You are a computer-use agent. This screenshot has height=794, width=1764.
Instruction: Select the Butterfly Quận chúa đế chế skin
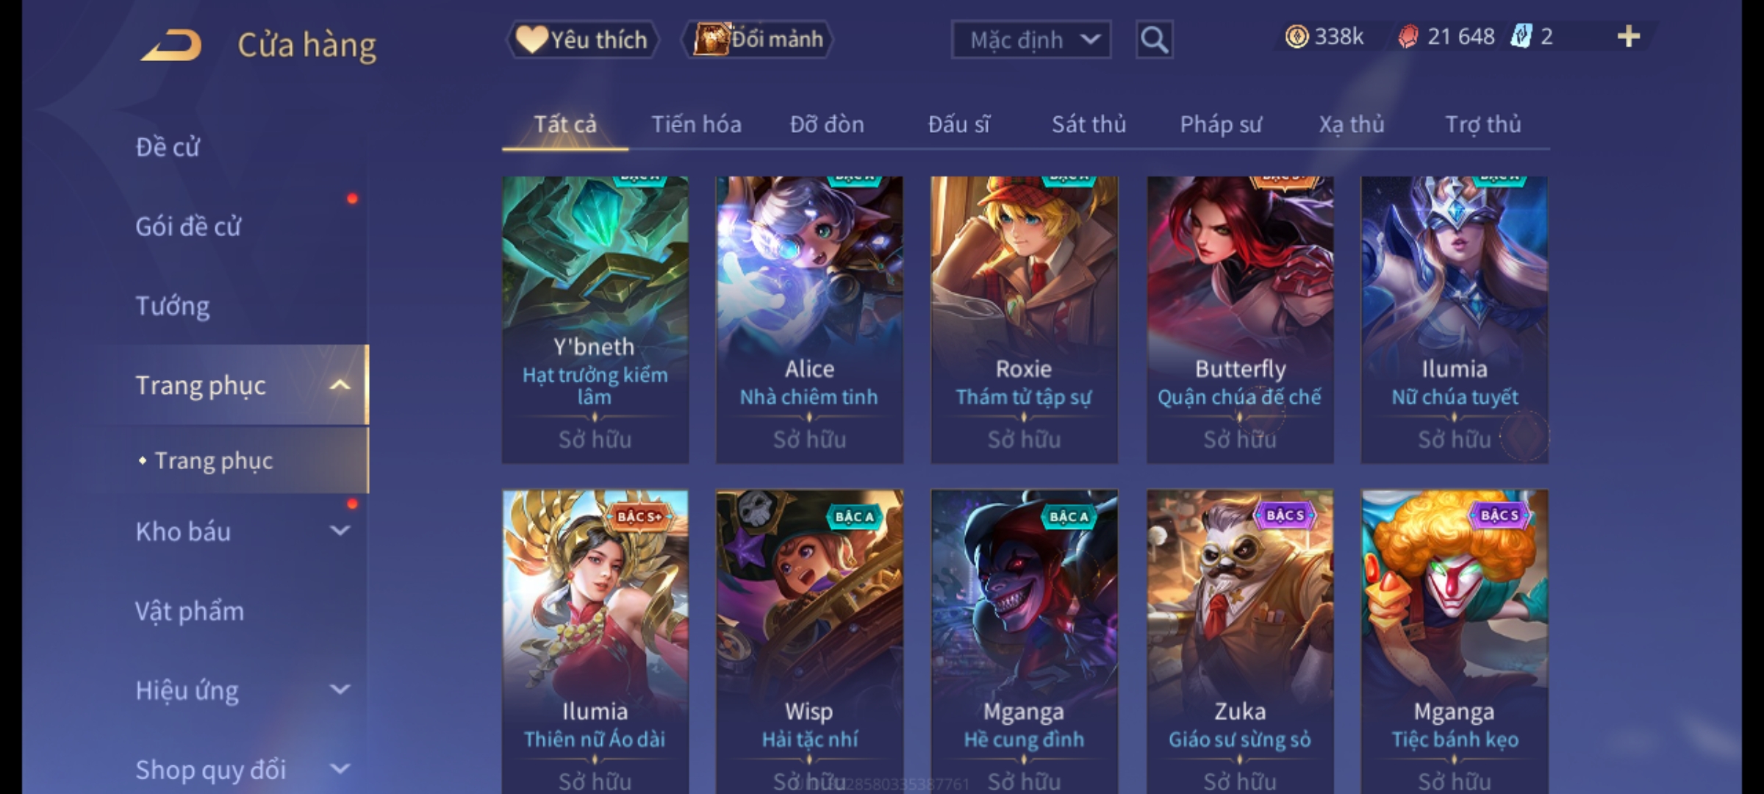coord(1240,320)
